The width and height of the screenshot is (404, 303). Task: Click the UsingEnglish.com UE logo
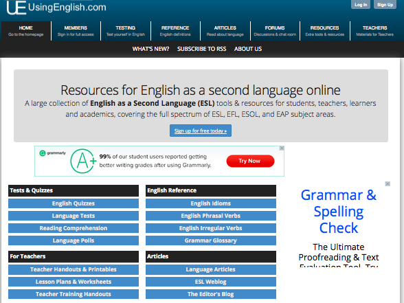click(x=16, y=8)
